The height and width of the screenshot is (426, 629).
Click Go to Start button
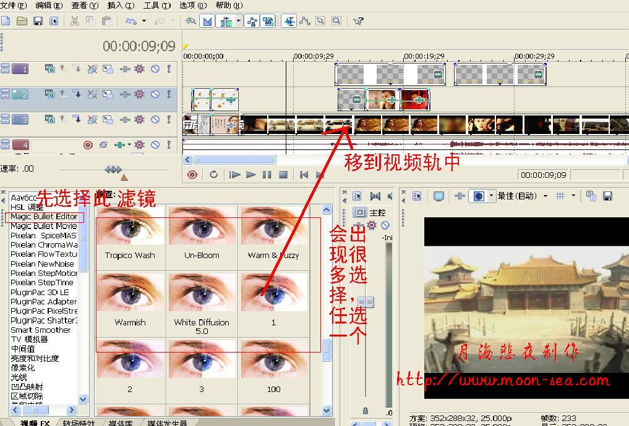click(x=304, y=175)
